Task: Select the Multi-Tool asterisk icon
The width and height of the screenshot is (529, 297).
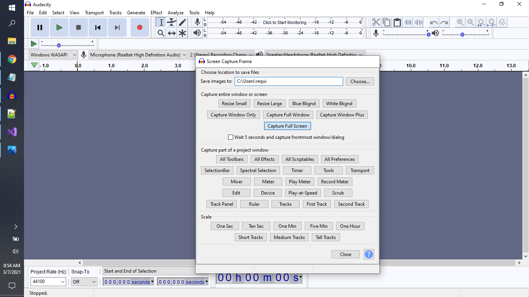Action: pos(182,33)
